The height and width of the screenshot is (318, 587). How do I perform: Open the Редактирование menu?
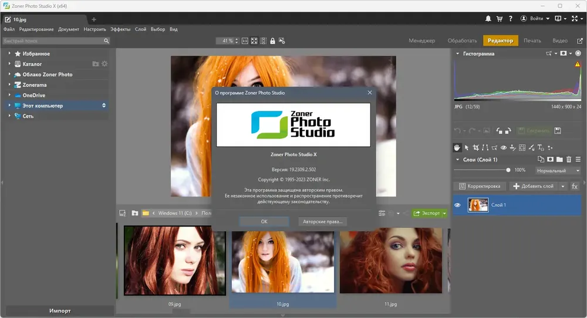point(36,29)
